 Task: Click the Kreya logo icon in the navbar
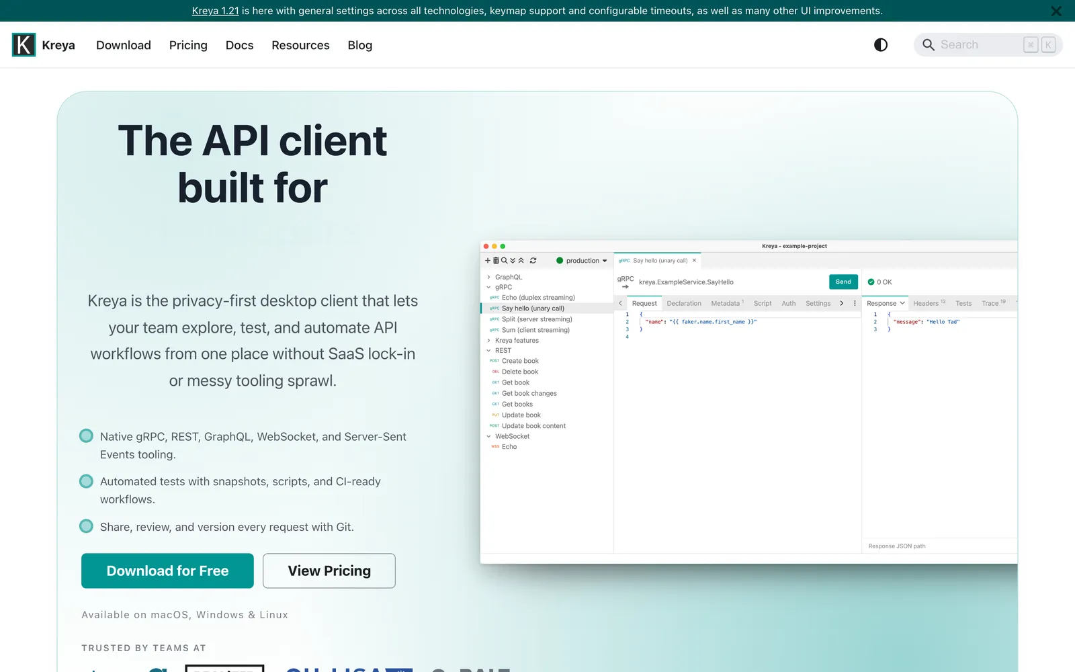coord(24,45)
